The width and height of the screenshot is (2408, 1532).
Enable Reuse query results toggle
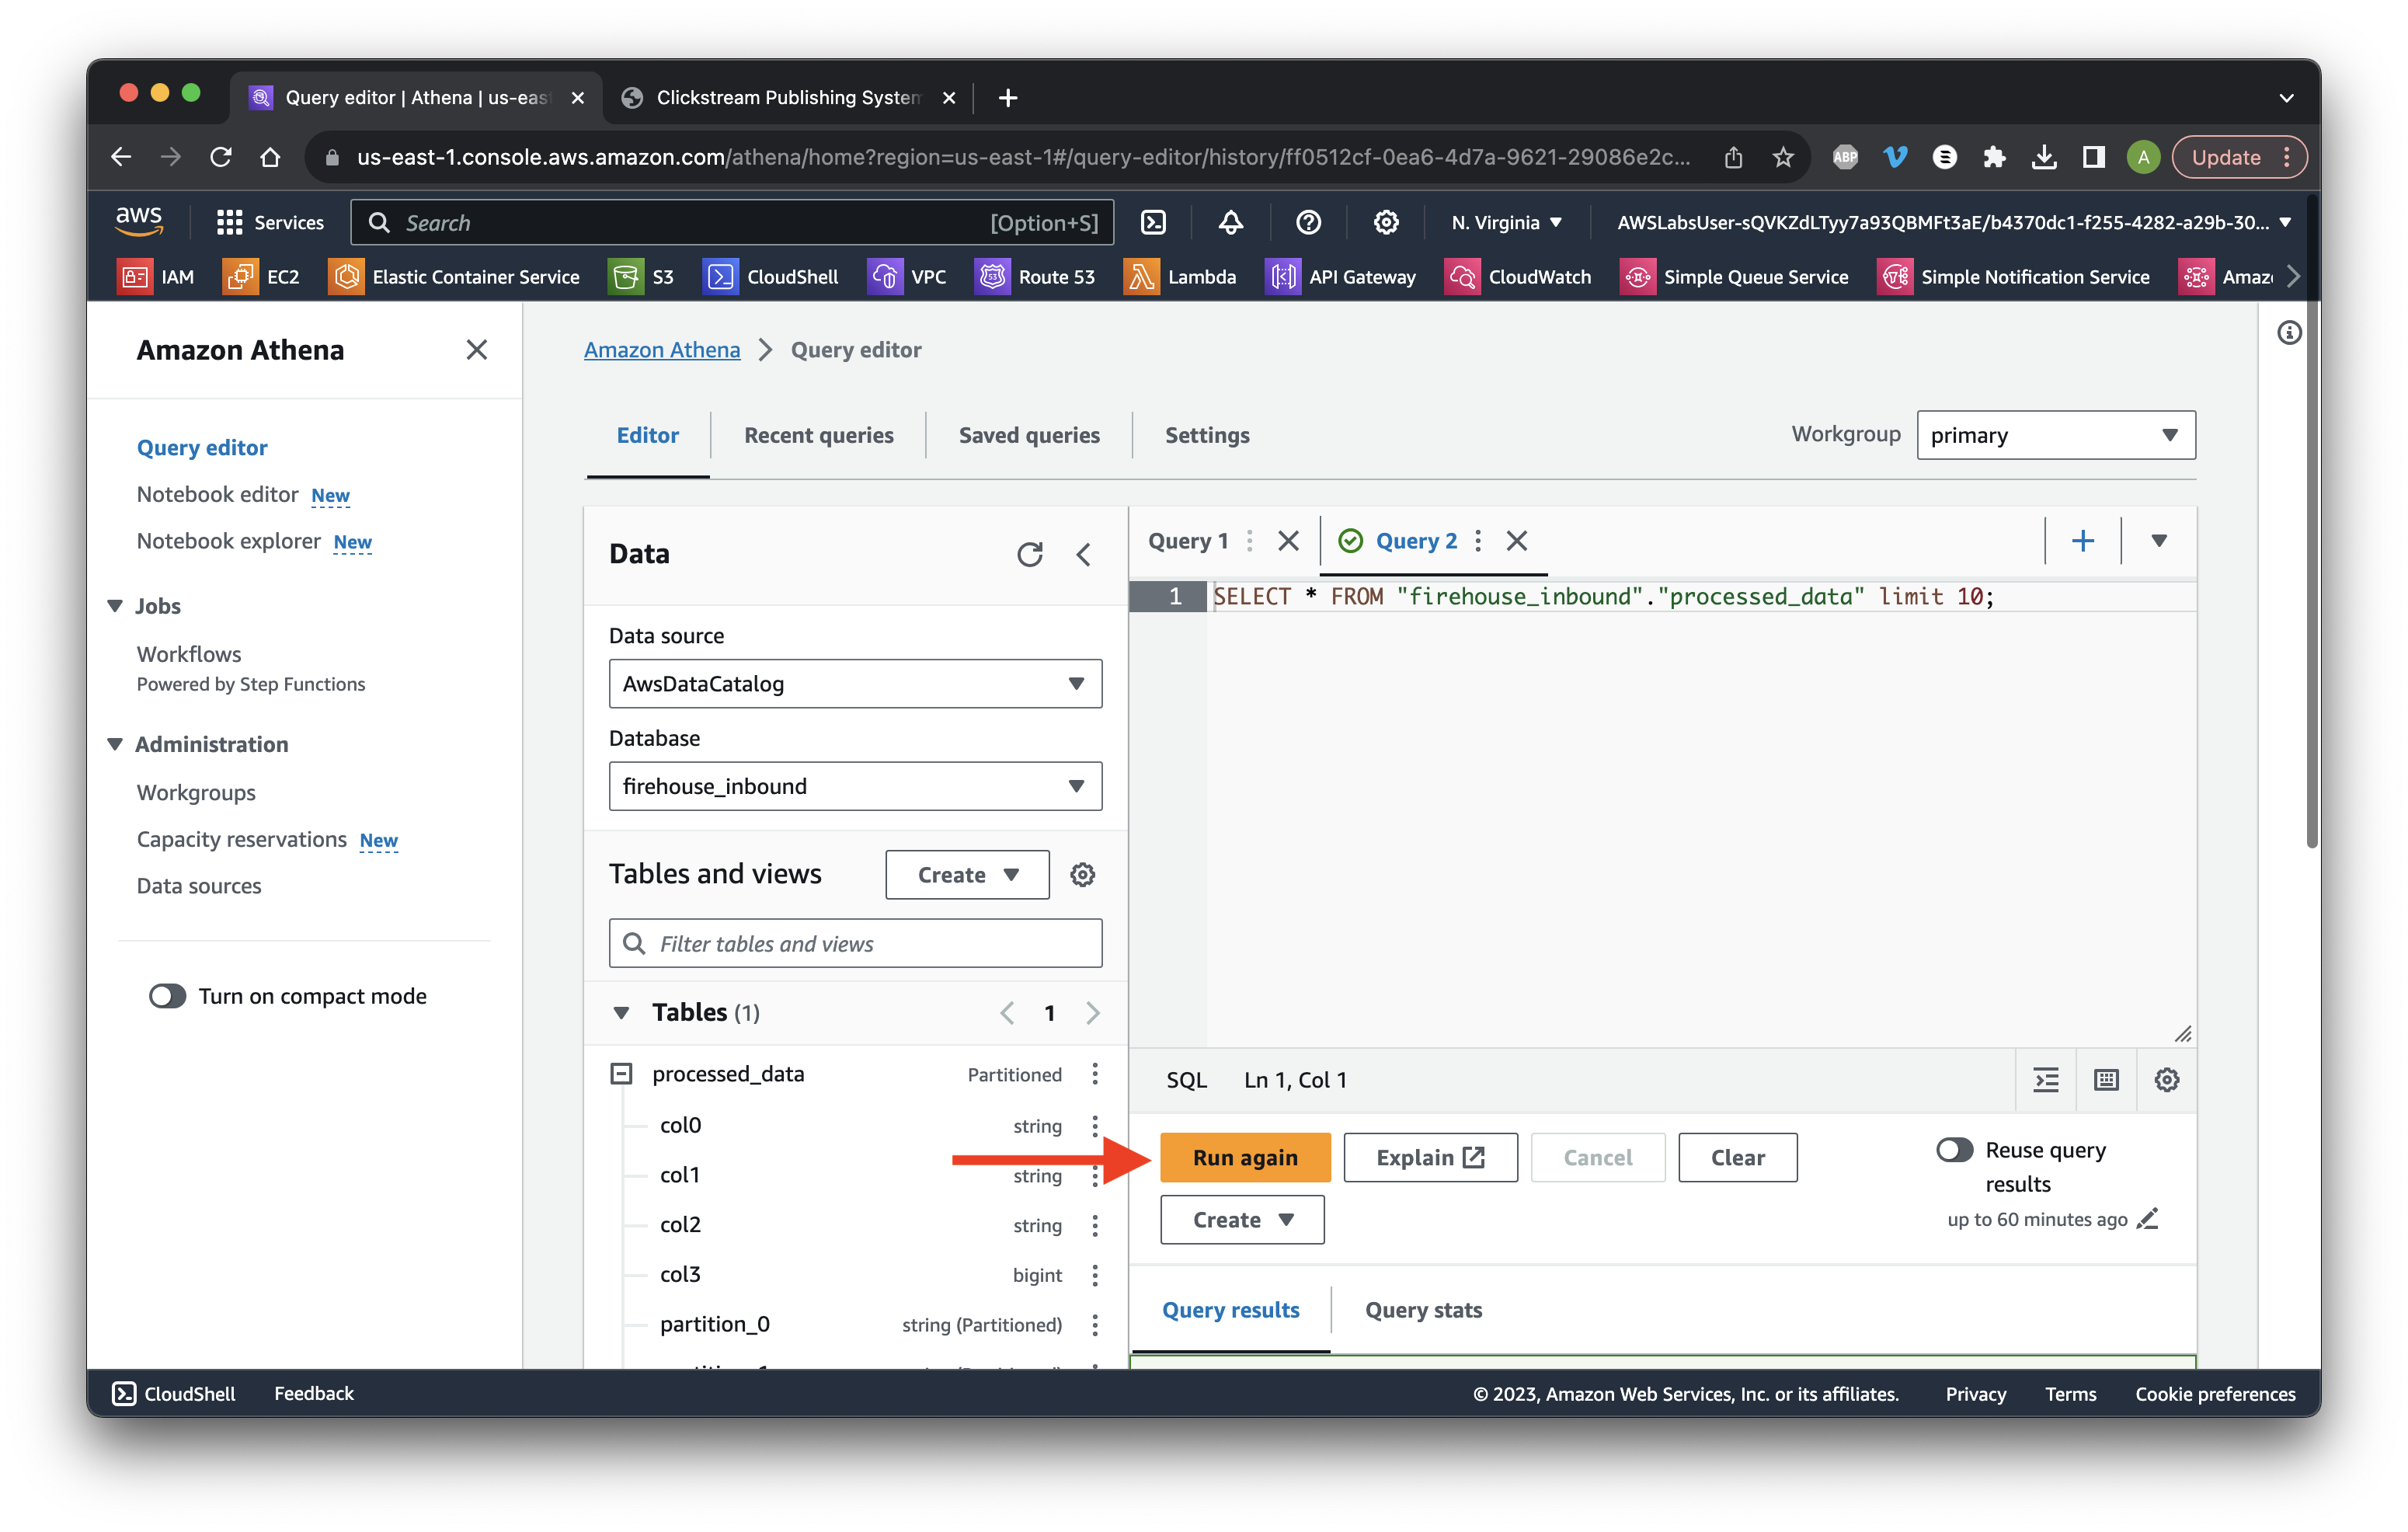(x=1954, y=1150)
